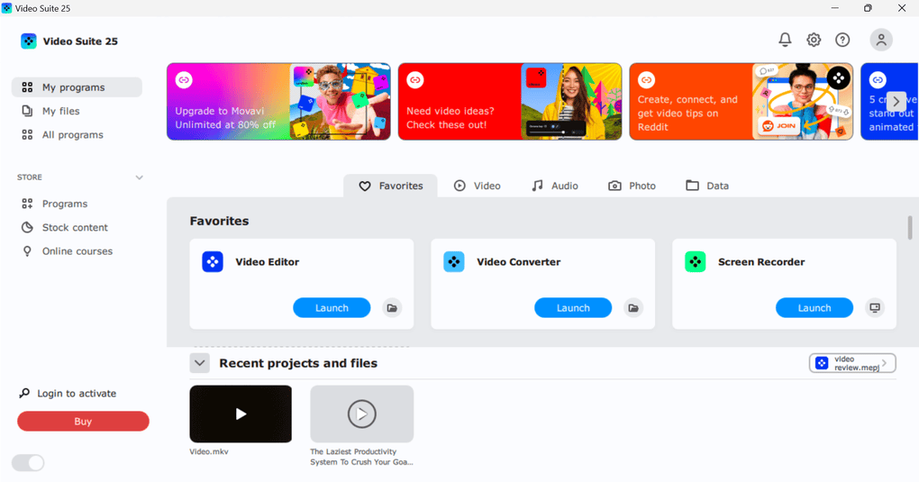Open notifications bell icon

(x=785, y=40)
